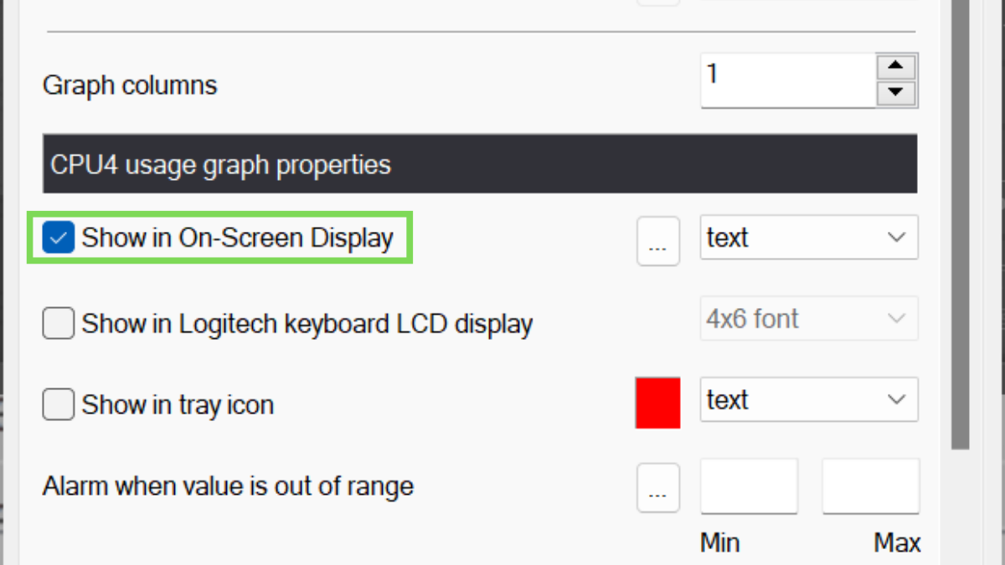Open the alarm ellipsis options button
Image resolution: width=1005 pixels, height=565 pixels.
[x=658, y=487]
